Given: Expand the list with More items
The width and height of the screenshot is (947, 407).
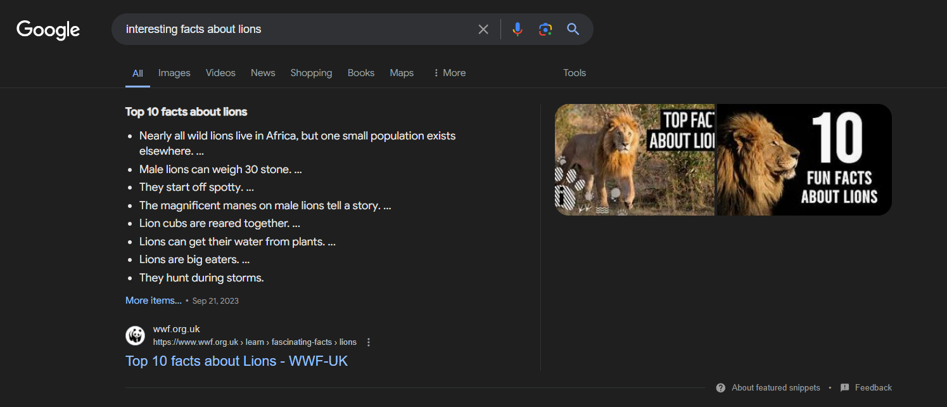Looking at the screenshot, I should tap(153, 300).
